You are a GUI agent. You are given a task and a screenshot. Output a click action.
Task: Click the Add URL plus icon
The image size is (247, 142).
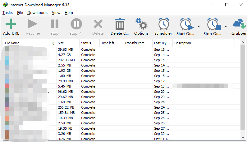(x=11, y=24)
